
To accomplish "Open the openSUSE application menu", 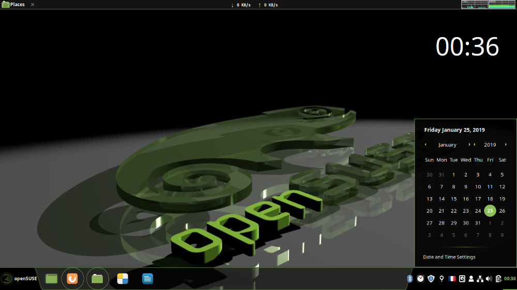I will (19, 279).
